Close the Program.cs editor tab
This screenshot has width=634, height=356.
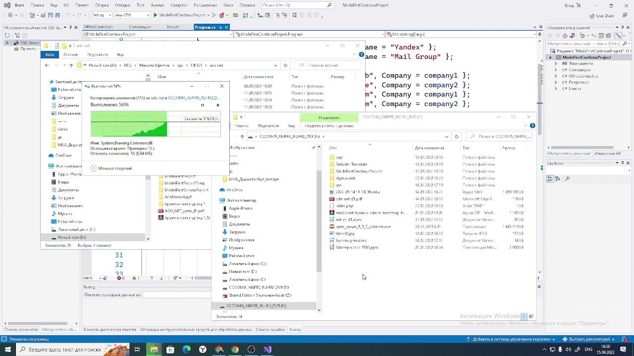pyautogui.click(x=226, y=27)
